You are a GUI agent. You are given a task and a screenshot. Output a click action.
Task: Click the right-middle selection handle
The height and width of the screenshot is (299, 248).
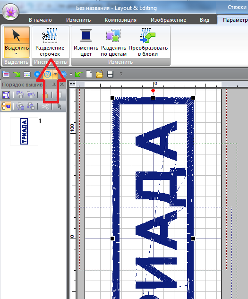click(x=193, y=239)
